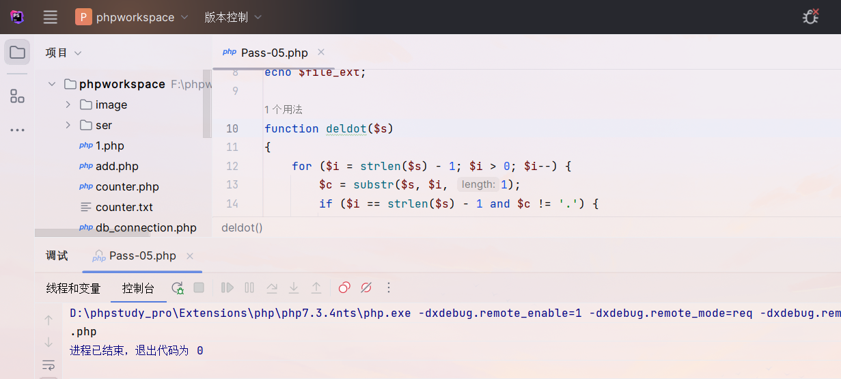Expand the ser folder

pos(68,125)
